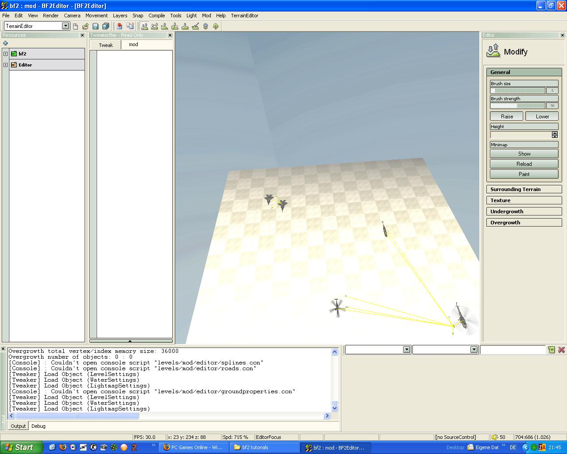Click the flower-shaped Undergrowth tool icon
567x454 pixels.
pyautogui.click(x=206, y=26)
